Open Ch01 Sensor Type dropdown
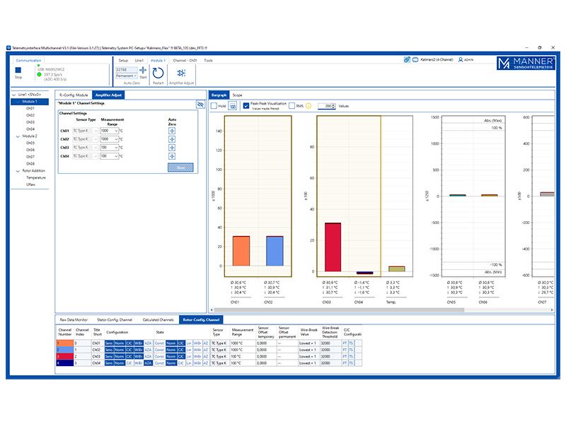This screenshot has width=566, height=424. pos(85,131)
